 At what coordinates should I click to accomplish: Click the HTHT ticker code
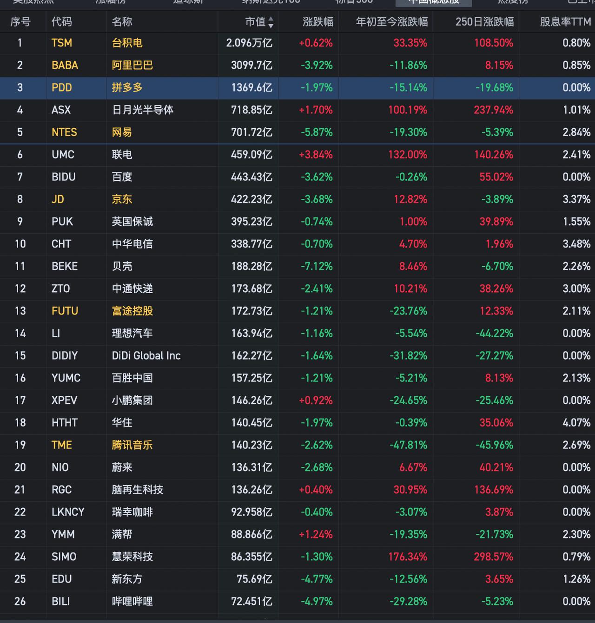pos(65,422)
